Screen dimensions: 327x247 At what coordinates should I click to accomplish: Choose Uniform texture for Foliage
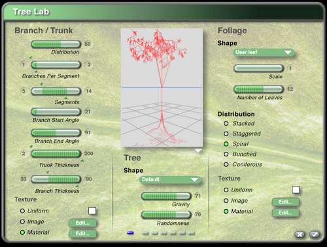click(x=226, y=190)
